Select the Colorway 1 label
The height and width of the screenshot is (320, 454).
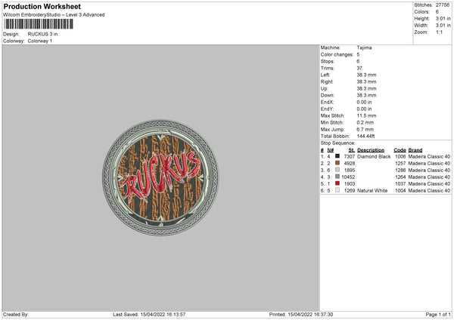coord(42,41)
